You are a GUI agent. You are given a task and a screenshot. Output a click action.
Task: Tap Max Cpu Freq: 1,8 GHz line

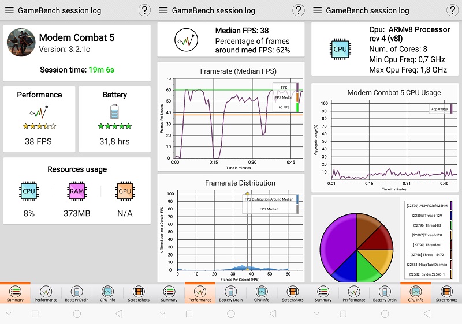[x=408, y=70]
